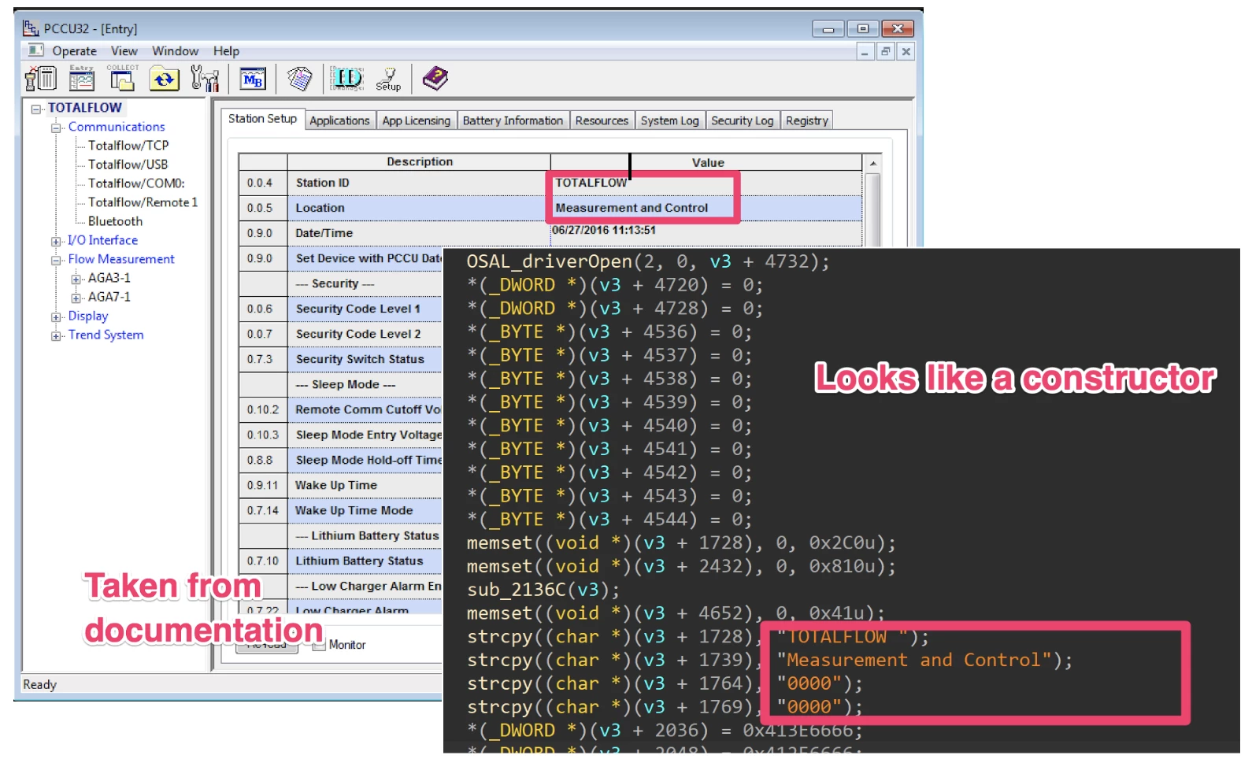Open the Operate menu
This screenshot has width=1252, height=770.
(x=74, y=51)
